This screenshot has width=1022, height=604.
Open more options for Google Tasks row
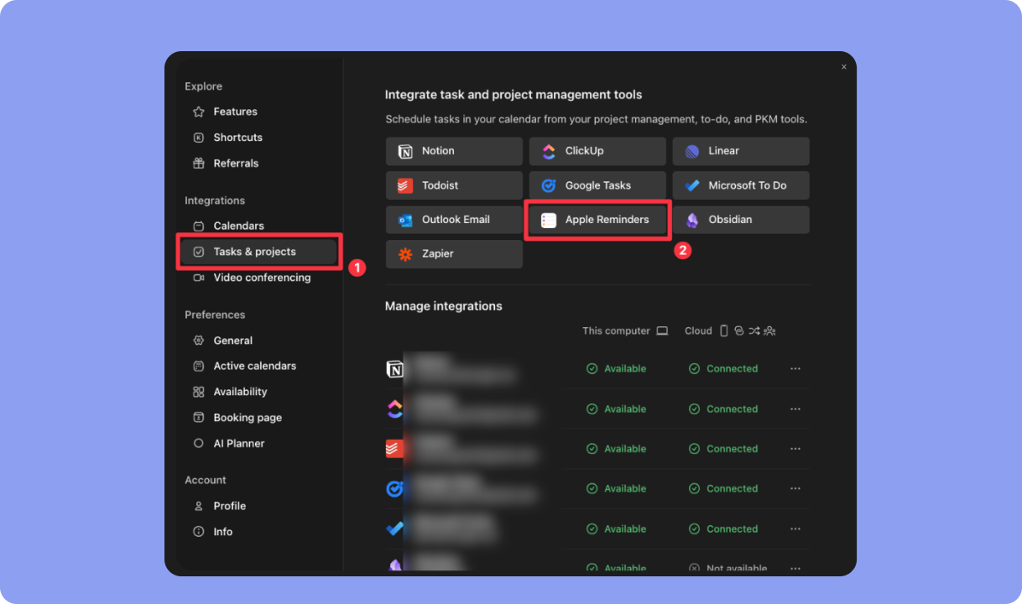(x=795, y=488)
